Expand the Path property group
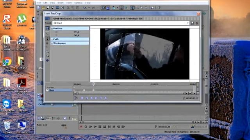The height and width of the screenshot is (140, 250). [x=52, y=39]
